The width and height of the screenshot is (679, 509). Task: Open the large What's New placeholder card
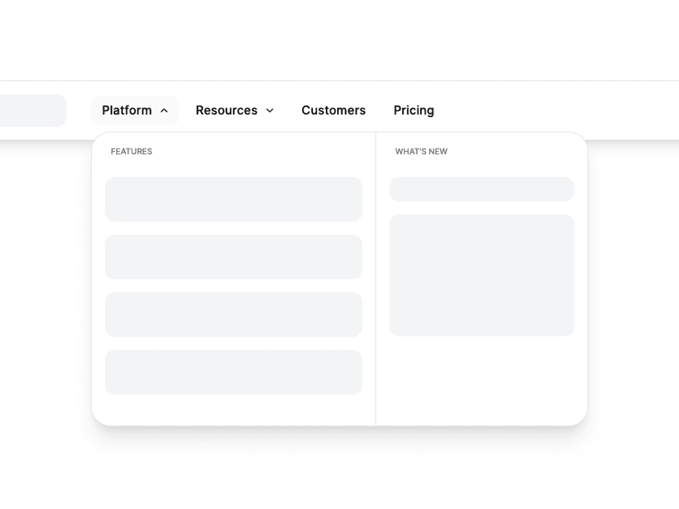tap(482, 275)
